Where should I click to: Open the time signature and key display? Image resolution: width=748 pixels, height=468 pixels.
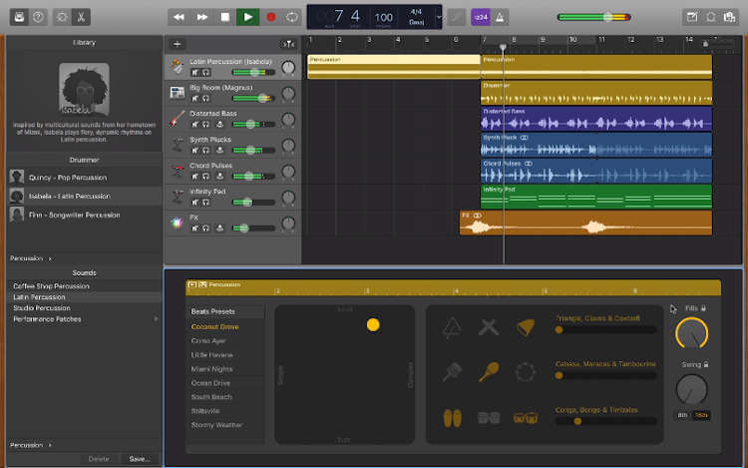coord(417,17)
